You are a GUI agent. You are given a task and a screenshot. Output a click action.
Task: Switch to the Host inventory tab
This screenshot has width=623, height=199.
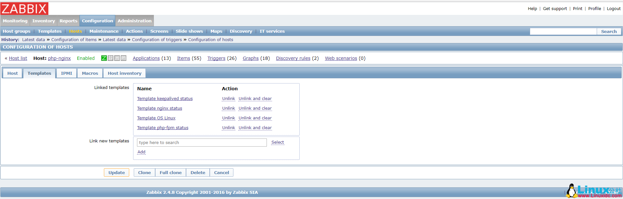click(125, 73)
